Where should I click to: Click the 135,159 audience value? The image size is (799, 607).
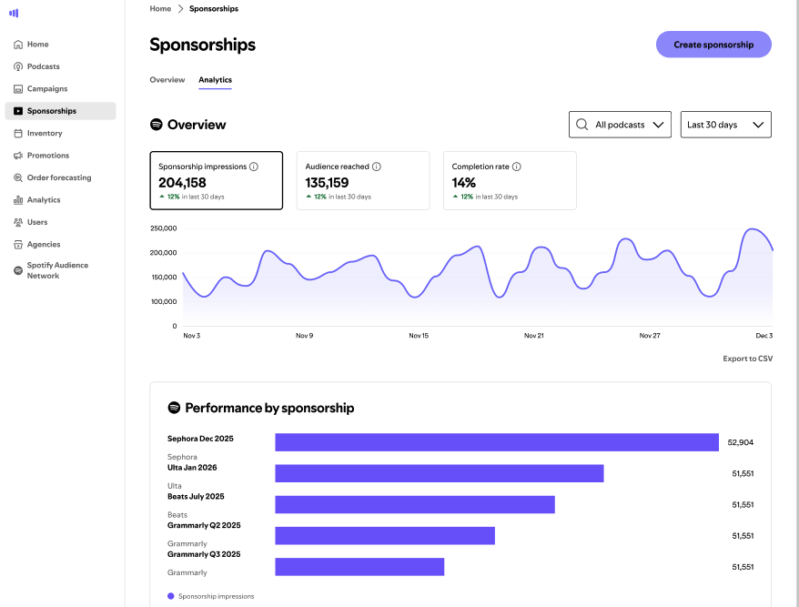pyautogui.click(x=327, y=182)
